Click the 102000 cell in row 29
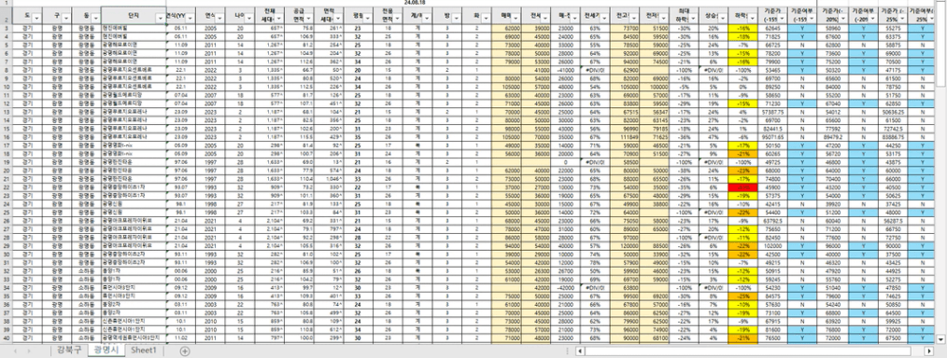 (773, 246)
